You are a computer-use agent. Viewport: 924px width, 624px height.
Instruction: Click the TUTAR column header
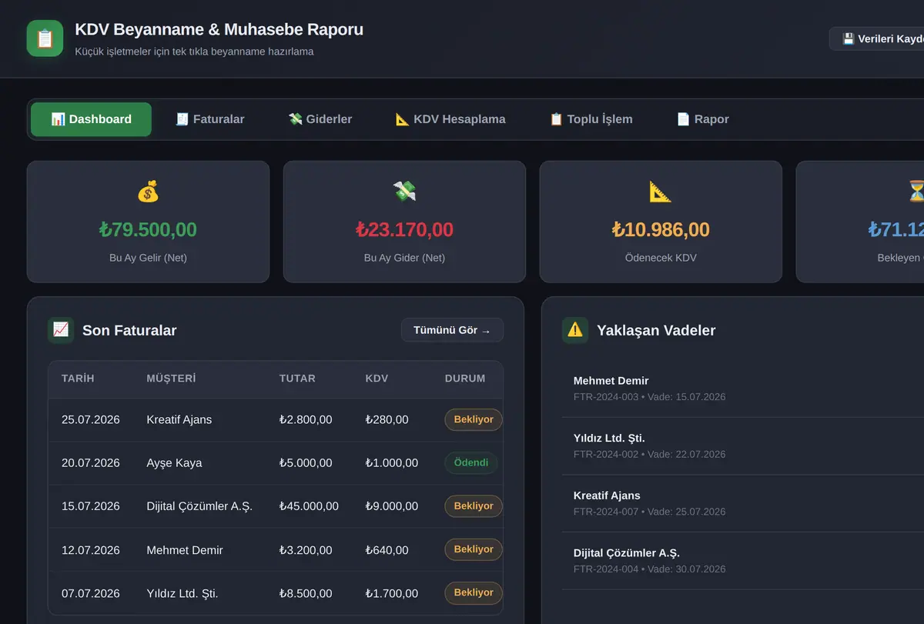pos(297,379)
